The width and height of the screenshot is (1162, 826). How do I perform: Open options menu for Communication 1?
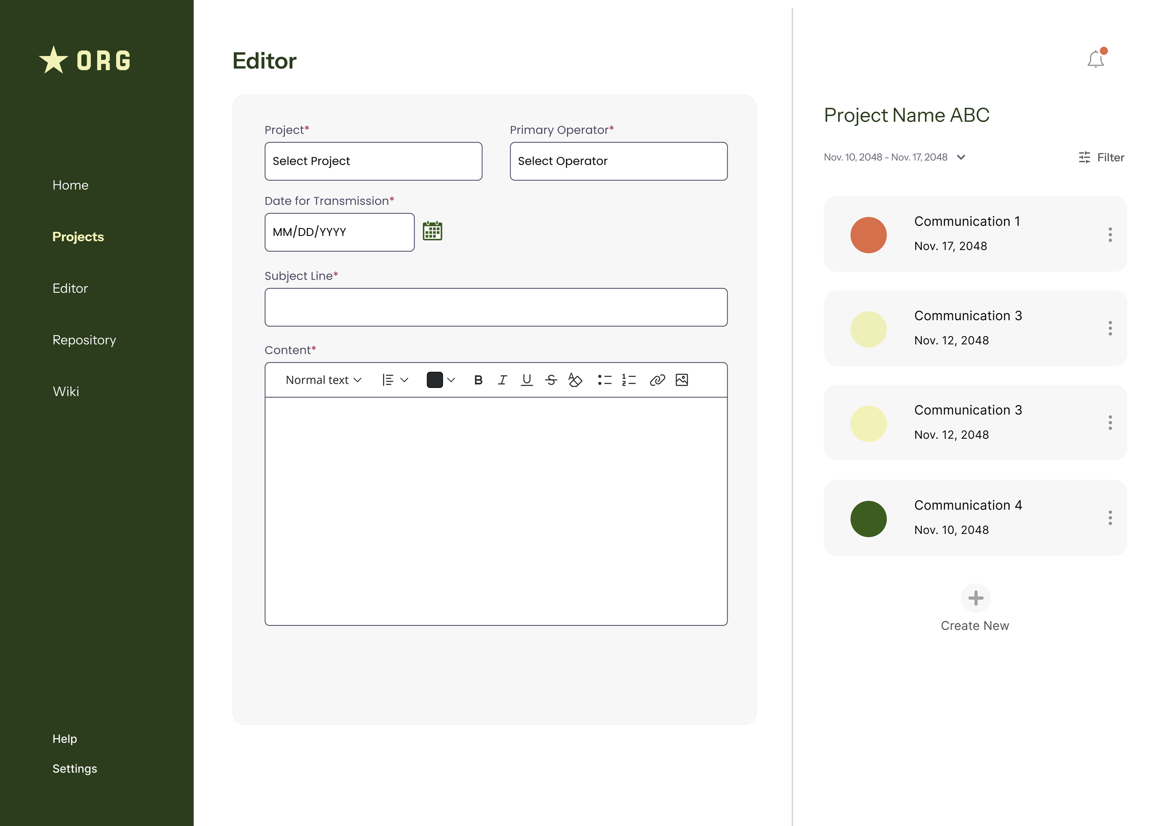pyautogui.click(x=1110, y=235)
